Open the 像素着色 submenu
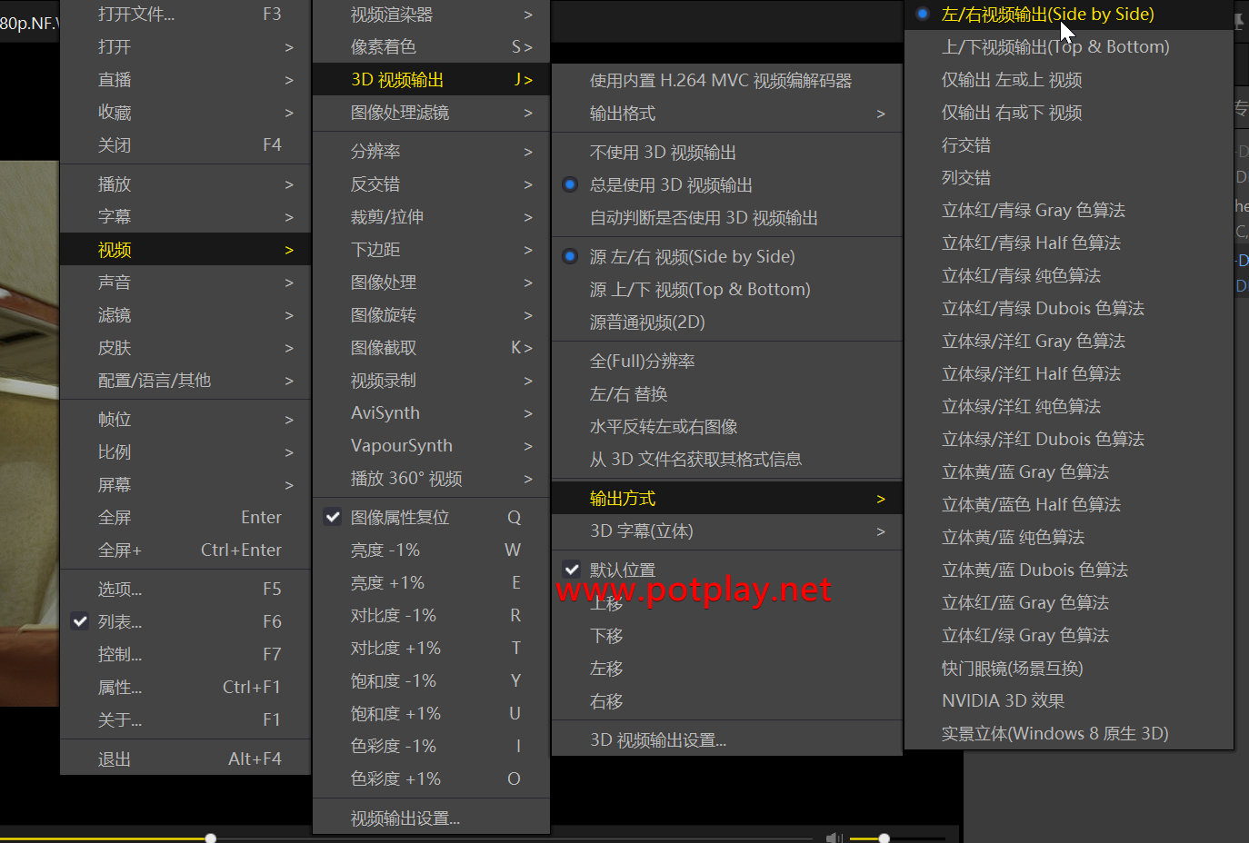1249x843 pixels. point(431,47)
